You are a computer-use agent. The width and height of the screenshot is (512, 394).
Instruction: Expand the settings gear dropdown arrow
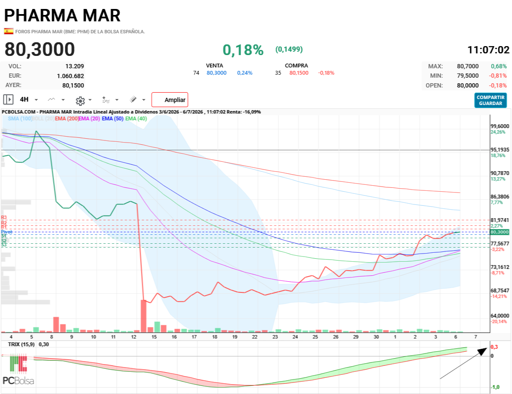90,100
